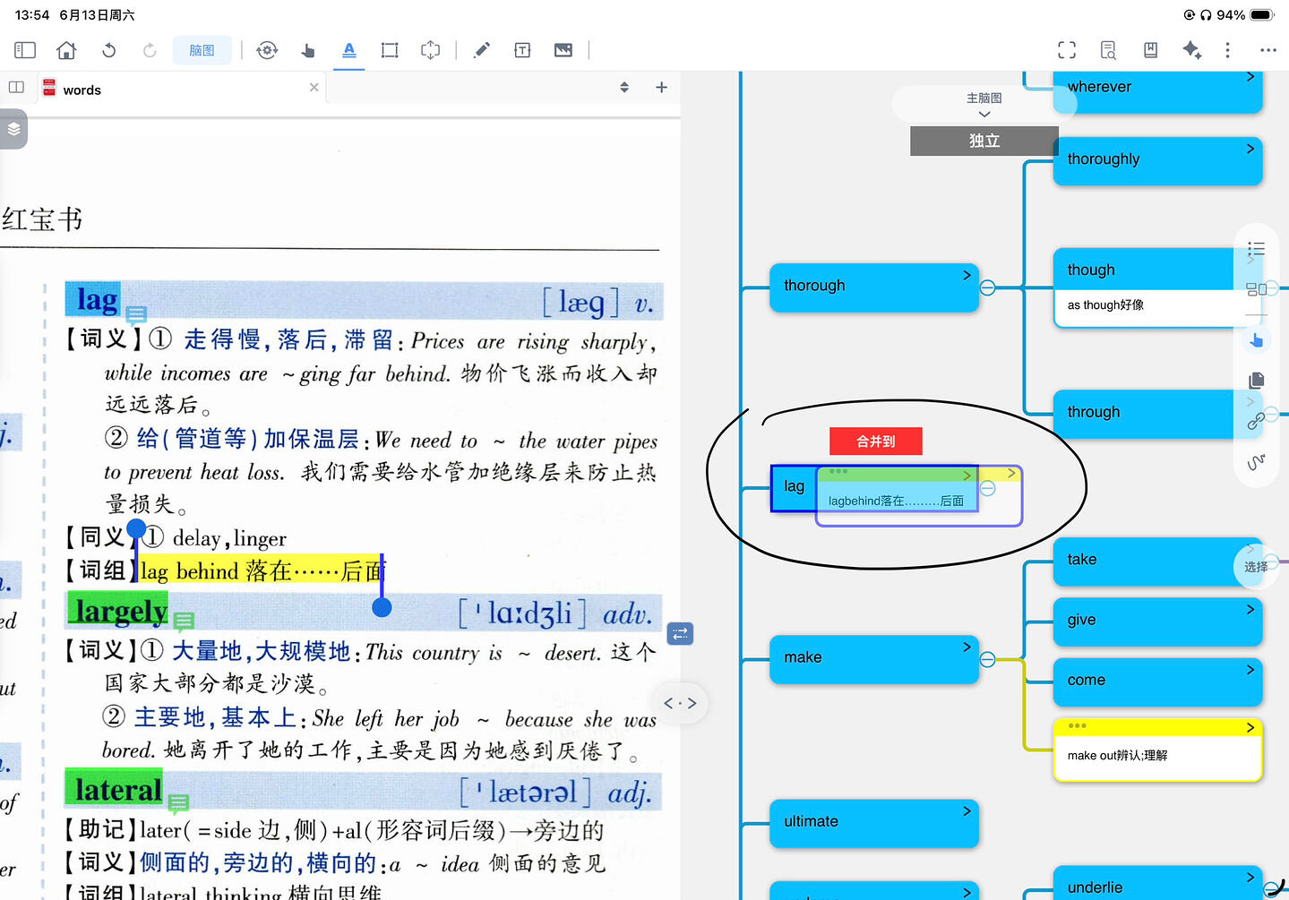This screenshot has height=900, width=1289.
Task: Select the thorough node
Action: pos(874,287)
